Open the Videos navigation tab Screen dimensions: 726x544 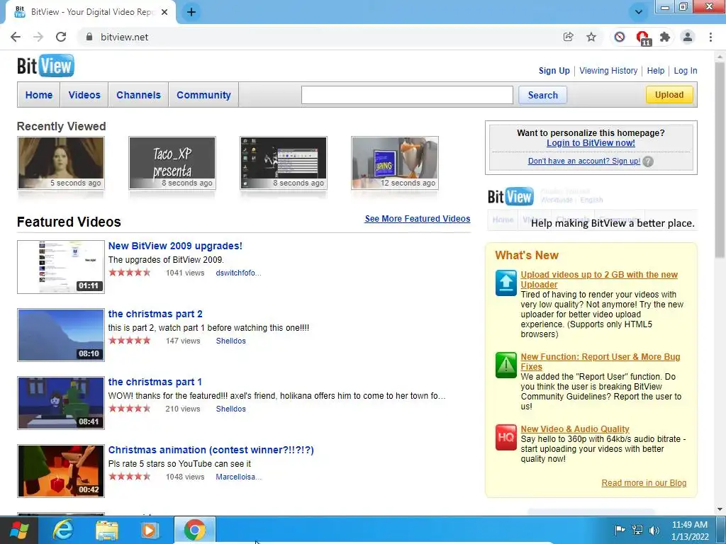coord(84,95)
